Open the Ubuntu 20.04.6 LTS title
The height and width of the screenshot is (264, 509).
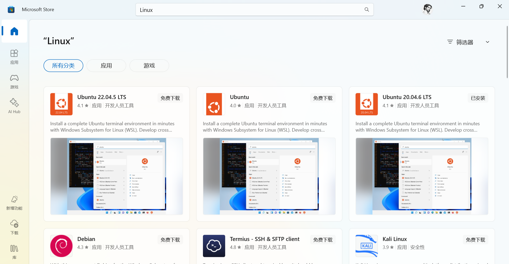coord(407,97)
